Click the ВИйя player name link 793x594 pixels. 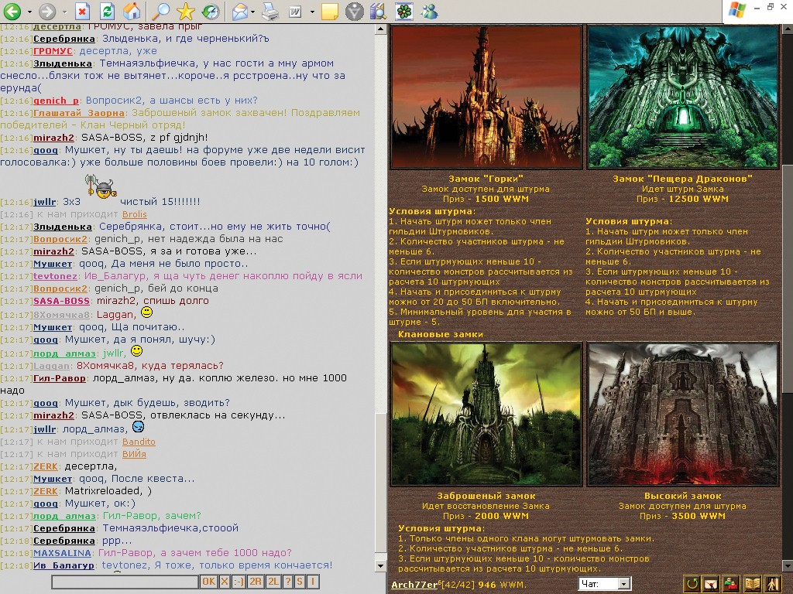coord(134,454)
